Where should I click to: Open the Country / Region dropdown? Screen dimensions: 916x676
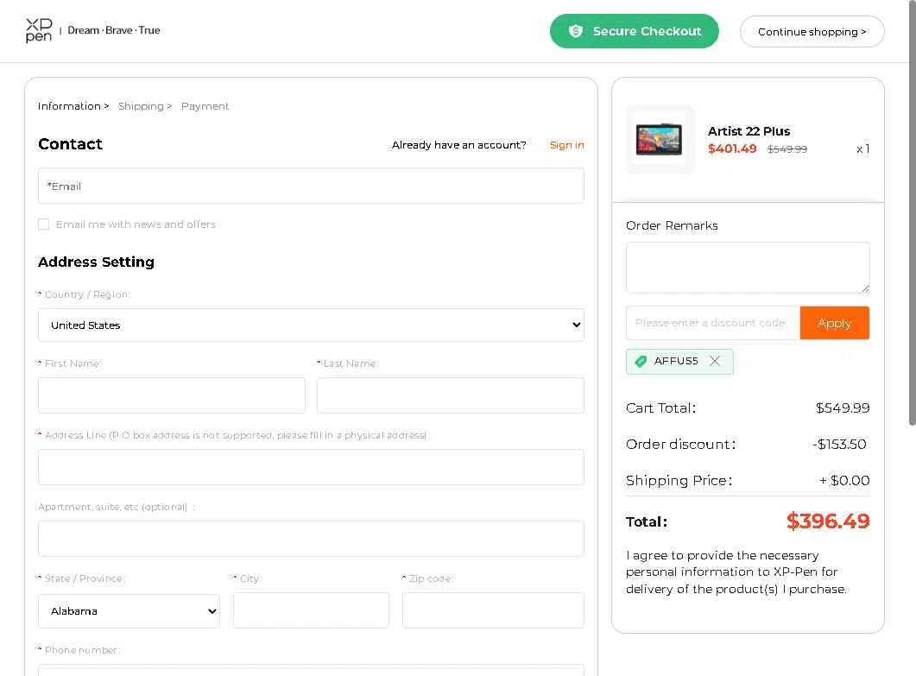311,325
